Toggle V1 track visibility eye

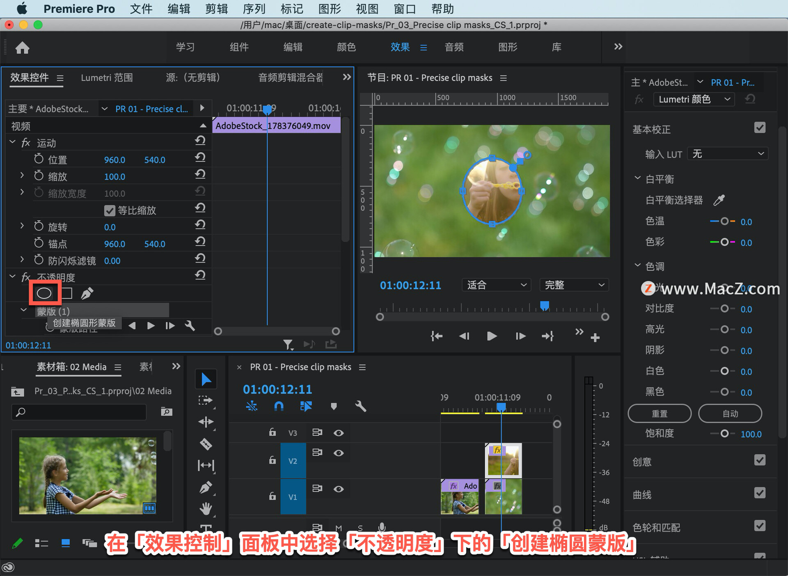pyautogui.click(x=339, y=489)
